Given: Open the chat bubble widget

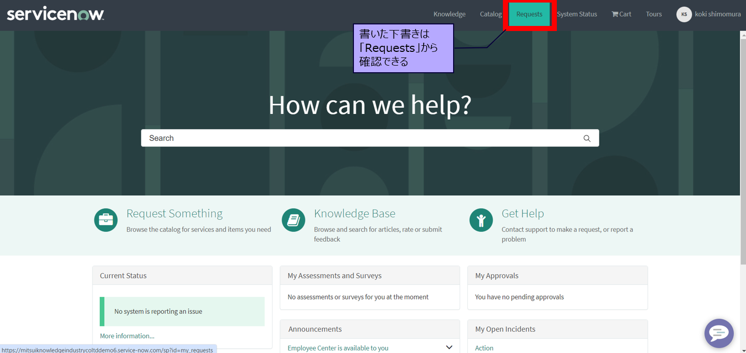Looking at the screenshot, I should click(719, 333).
